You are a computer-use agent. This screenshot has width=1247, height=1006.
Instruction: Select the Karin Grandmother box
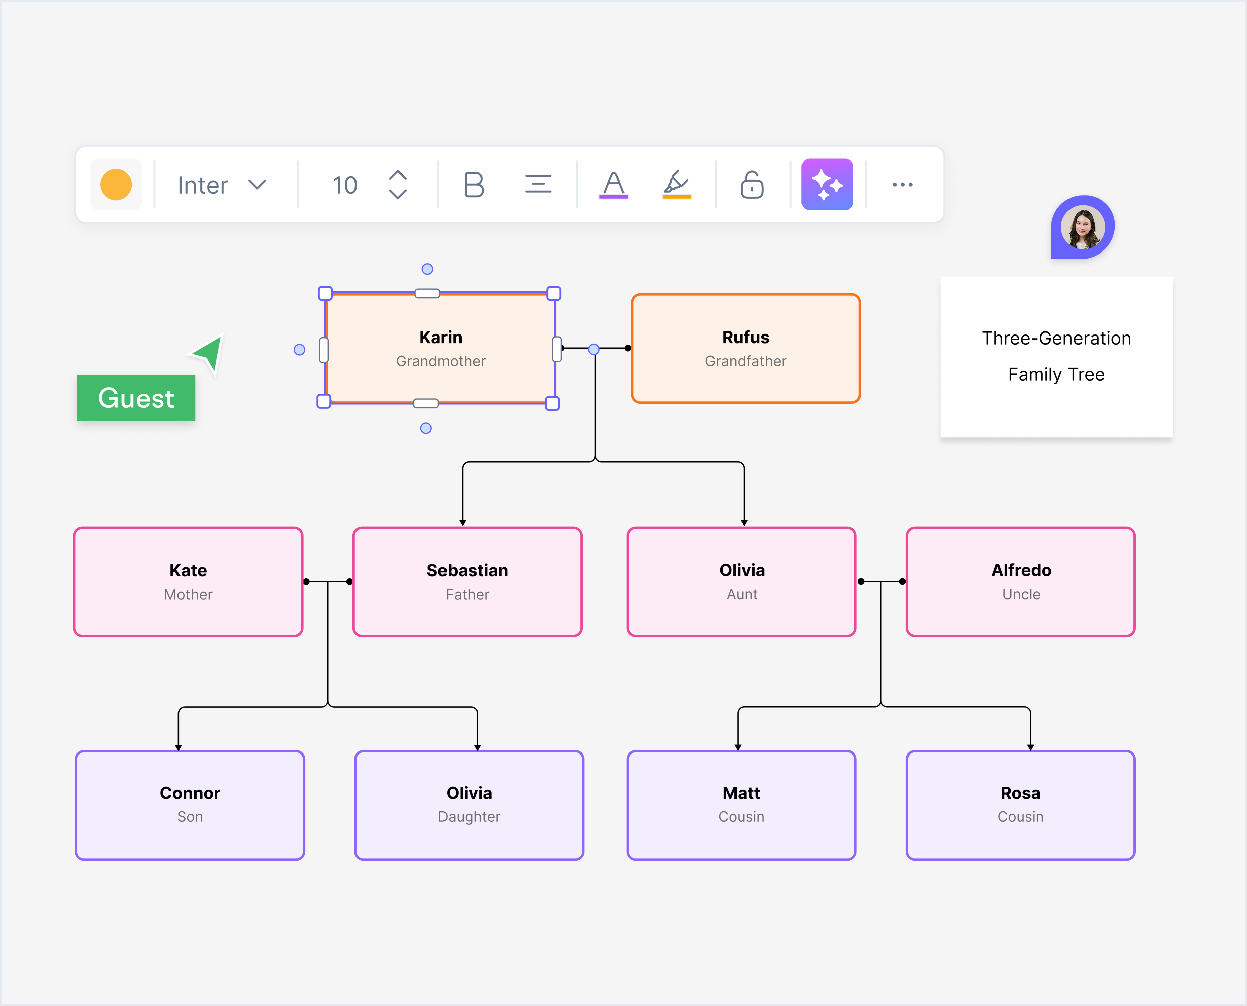(441, 348)
